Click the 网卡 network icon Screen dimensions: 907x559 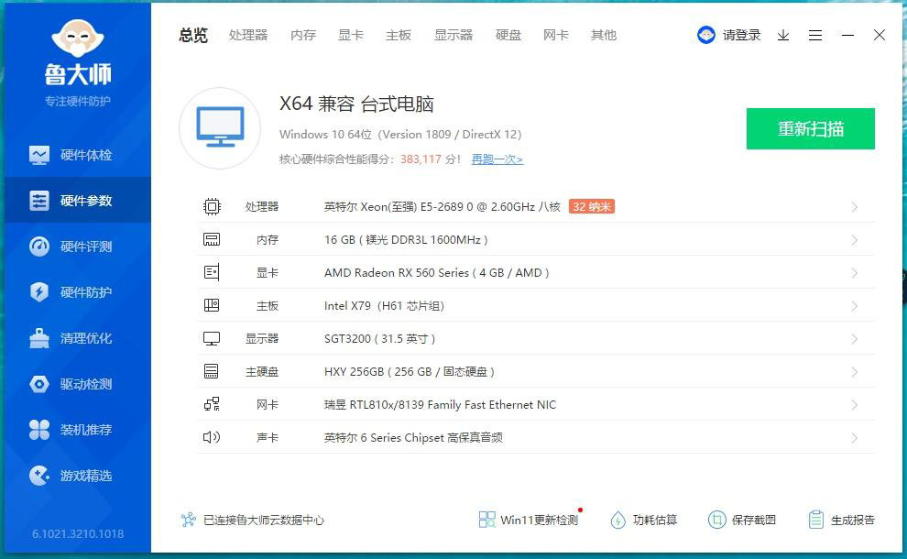point(212,404)
